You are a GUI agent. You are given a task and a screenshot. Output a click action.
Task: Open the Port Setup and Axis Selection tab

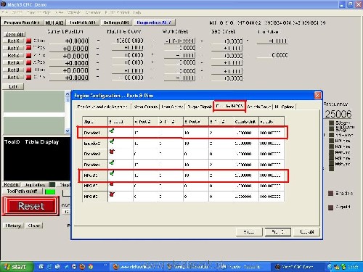102,107
